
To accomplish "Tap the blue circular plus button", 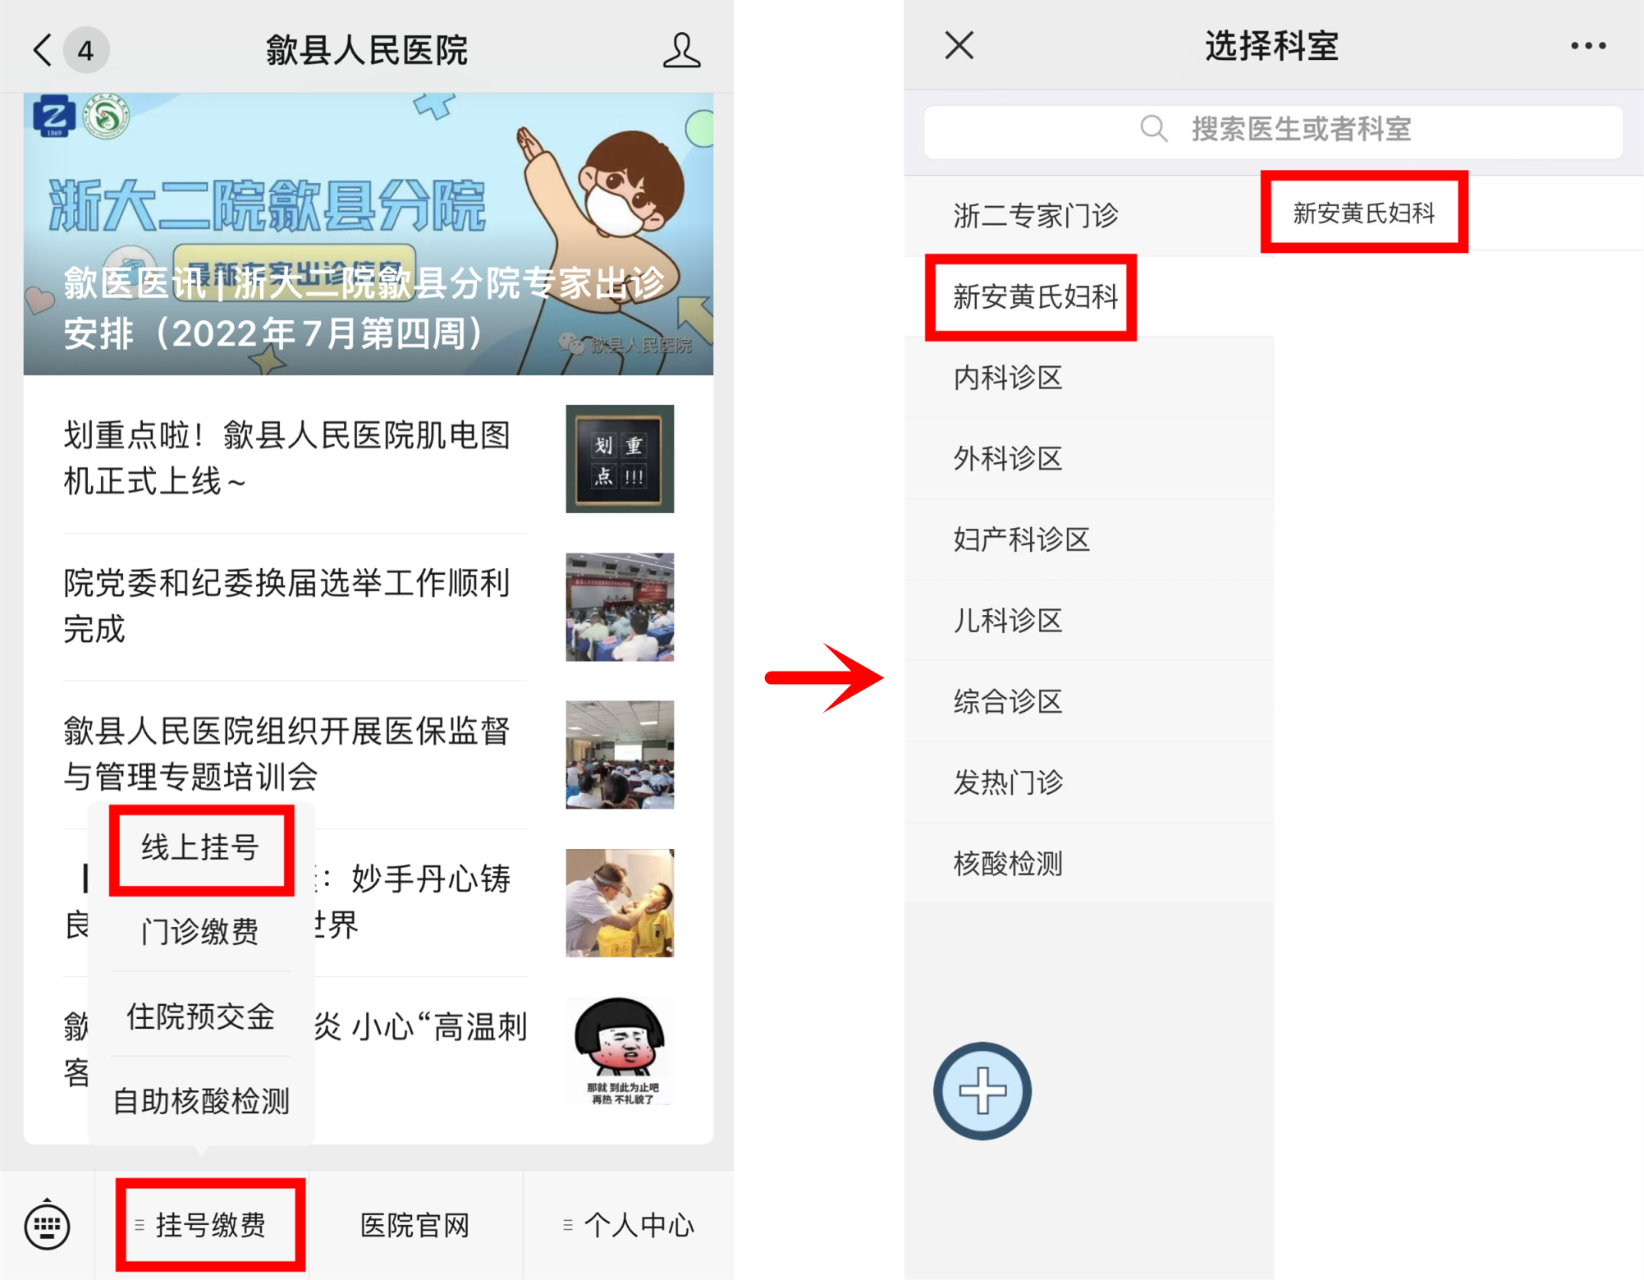I will (982, 1090).
